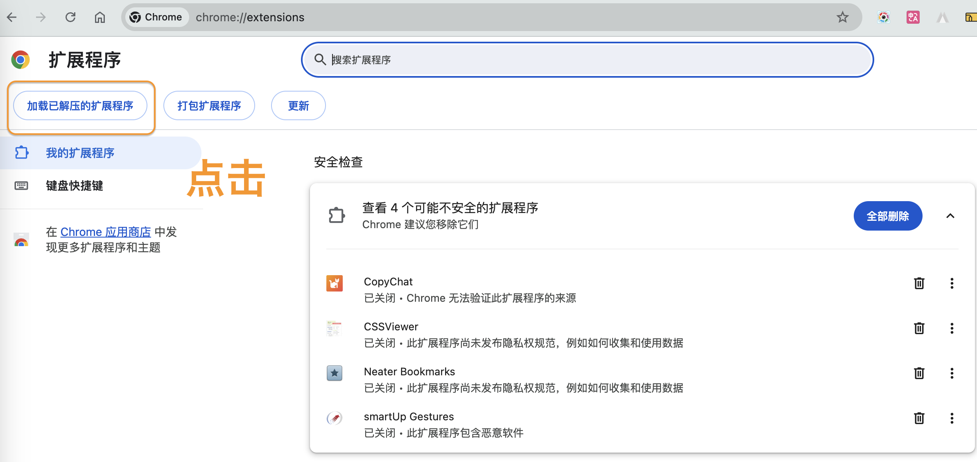The height and width of the screenshot is (462, 977).
Task: Click the bookmark star in address bar
Action: tap(843, 17)
